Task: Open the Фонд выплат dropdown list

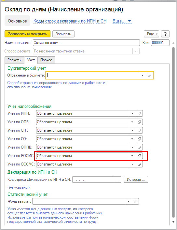Action: coord(128,201)
